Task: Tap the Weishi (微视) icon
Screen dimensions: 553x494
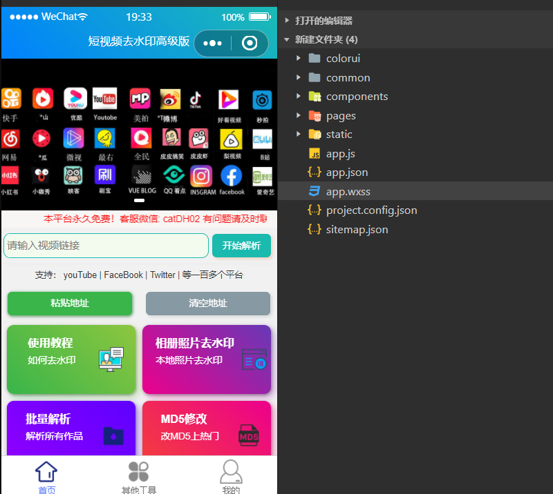Action: pos(73,138)
